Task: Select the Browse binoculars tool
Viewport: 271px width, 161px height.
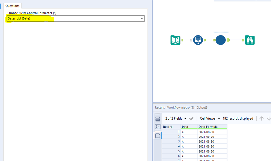Action: (250, 40)
